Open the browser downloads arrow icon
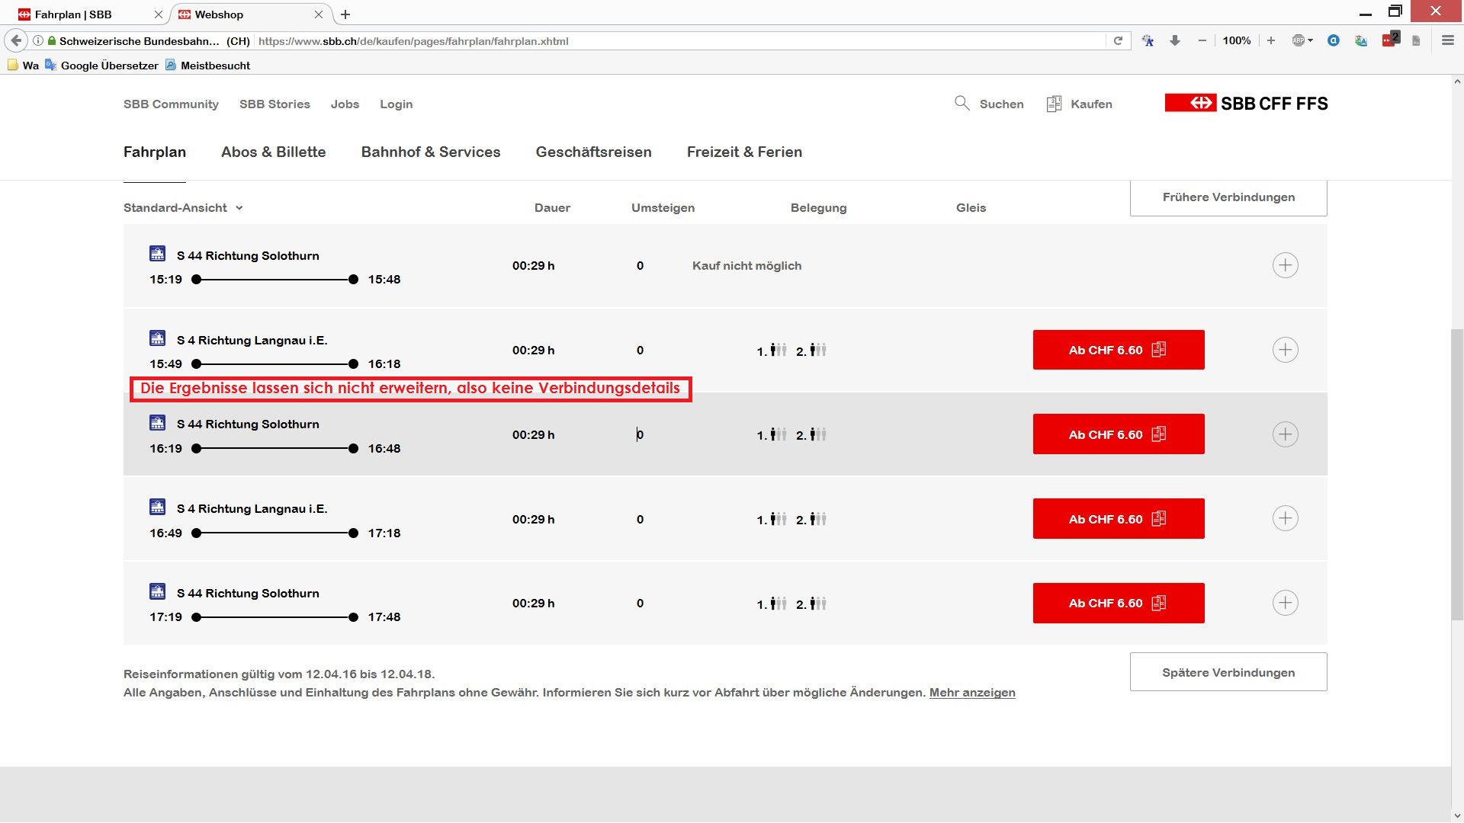 click(x=1174, y=41)
